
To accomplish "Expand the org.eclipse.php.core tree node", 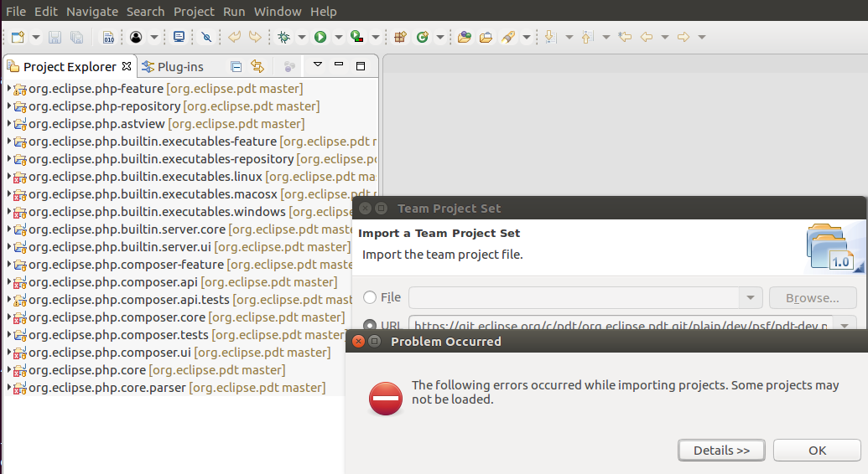I will 9,369.
